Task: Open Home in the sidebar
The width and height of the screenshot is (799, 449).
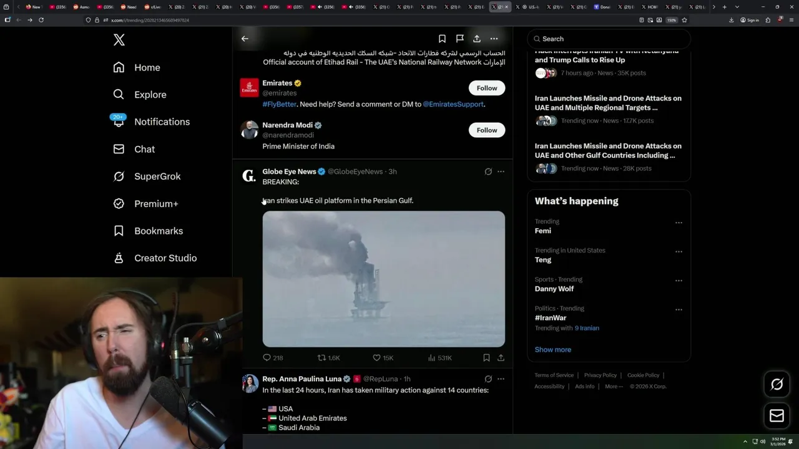Action: pyautogui.click(x=137, y=67)
